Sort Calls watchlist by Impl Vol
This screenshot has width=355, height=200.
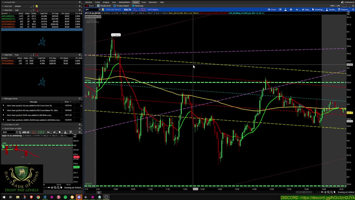point(44,13)
